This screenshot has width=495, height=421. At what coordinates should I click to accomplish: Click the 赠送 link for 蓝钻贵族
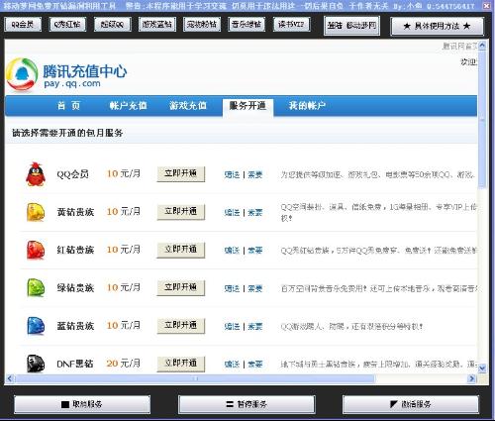[232, 327]
